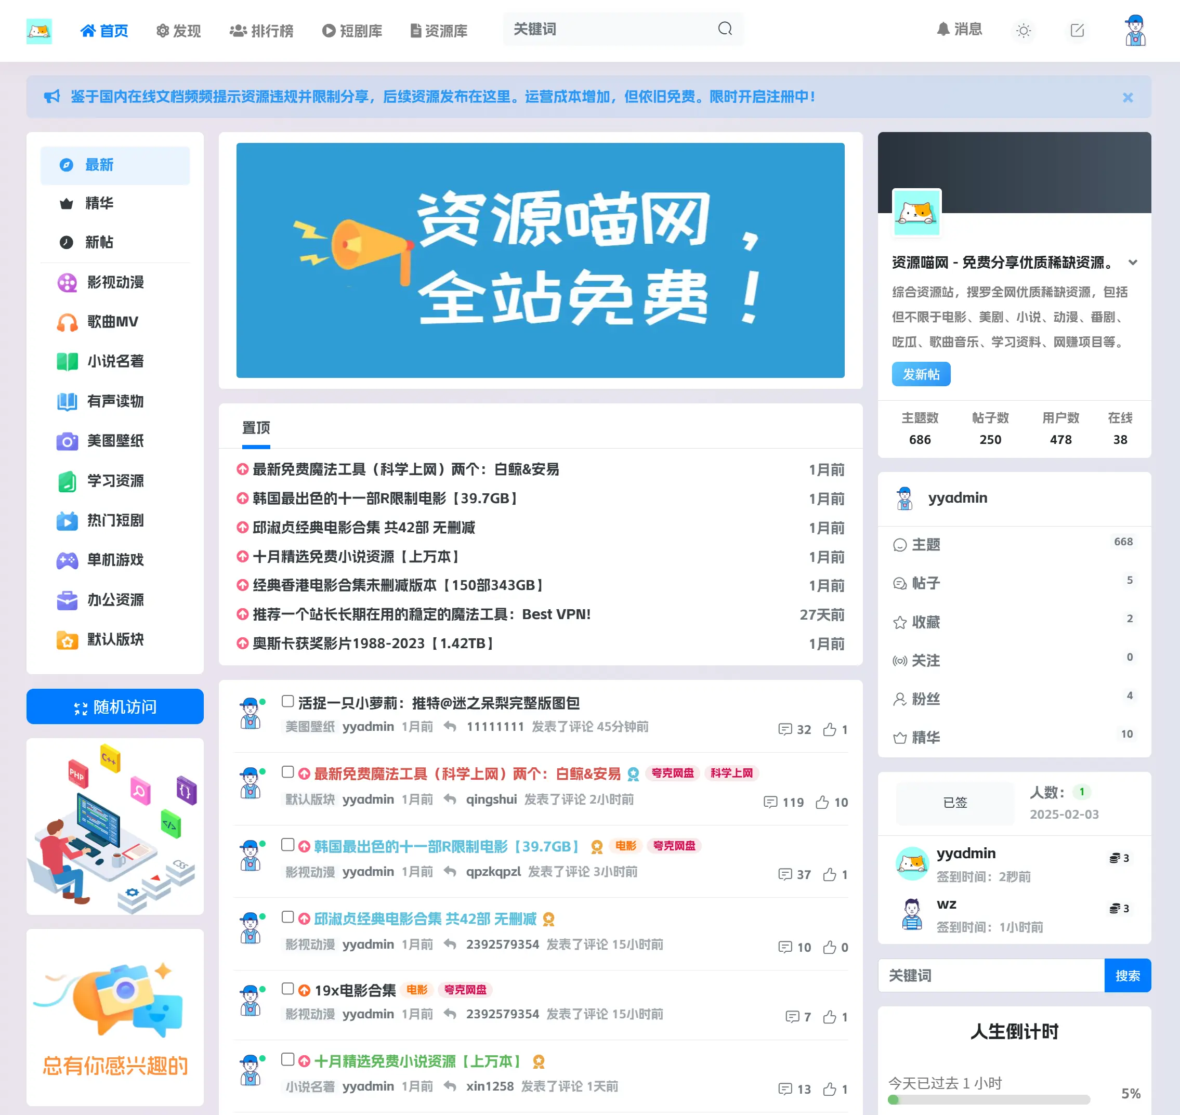Open the new post compose icon in navbar

(x=1077, y=30)
